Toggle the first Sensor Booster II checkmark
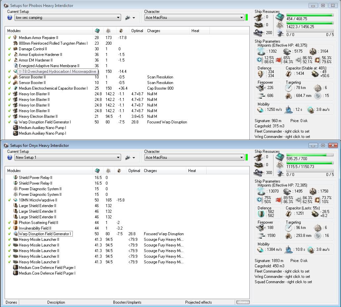The height and width of the screenshot is (307, 341). click(x=9, y=77)
